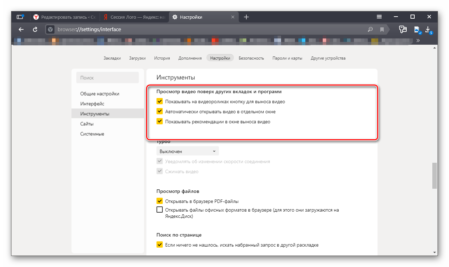Image resolution: width=449 pixels, height=267 pixels.
Task: Minimize the browser window
Action: point(396,17)
